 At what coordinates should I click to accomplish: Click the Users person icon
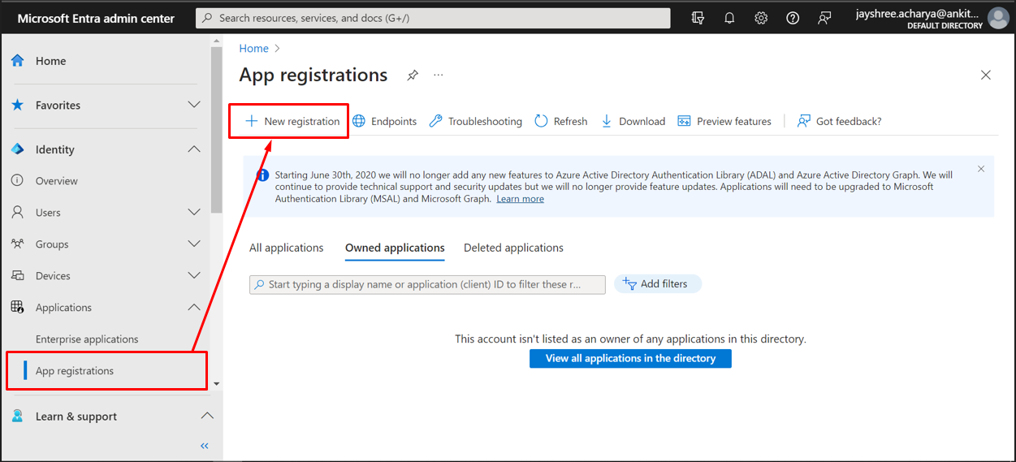coord(17,212)
